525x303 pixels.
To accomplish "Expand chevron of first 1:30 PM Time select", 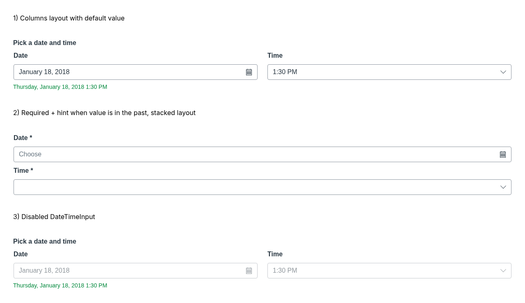I will [503, 72].
